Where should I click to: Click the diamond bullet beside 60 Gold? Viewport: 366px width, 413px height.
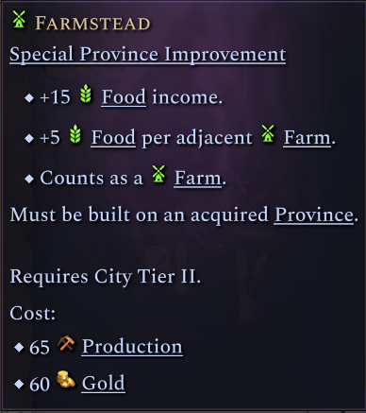(x=19, y=384)
